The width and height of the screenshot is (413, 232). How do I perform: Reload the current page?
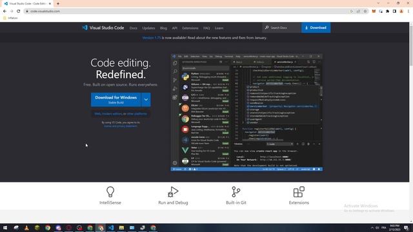19,12
